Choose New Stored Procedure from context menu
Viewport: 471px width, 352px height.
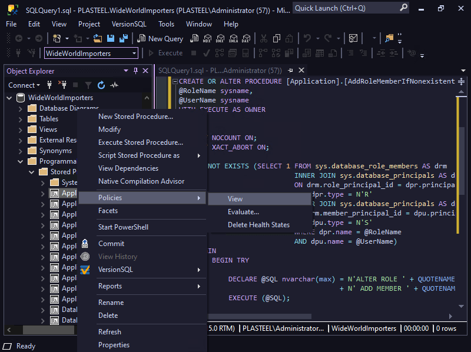[135, 117]
